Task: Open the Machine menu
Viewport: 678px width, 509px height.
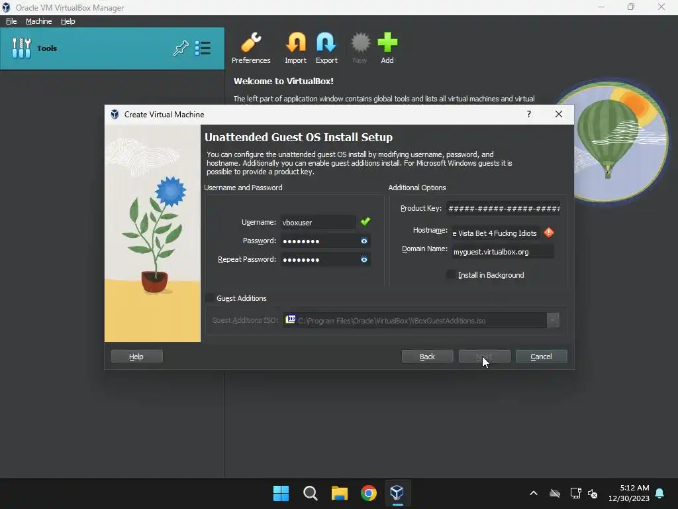Action: tap(38, 21)
